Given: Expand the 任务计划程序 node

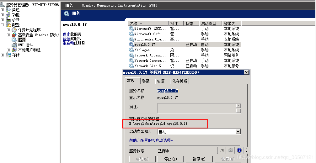Looking at the screenshot, I should [x=8, y=30].
